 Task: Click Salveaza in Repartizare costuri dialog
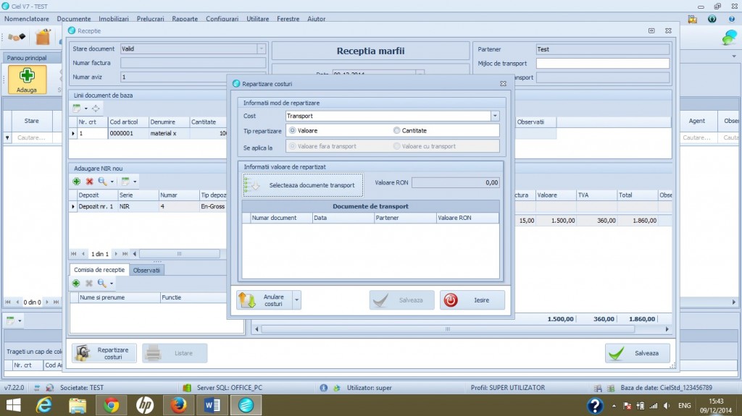[401, 300]
